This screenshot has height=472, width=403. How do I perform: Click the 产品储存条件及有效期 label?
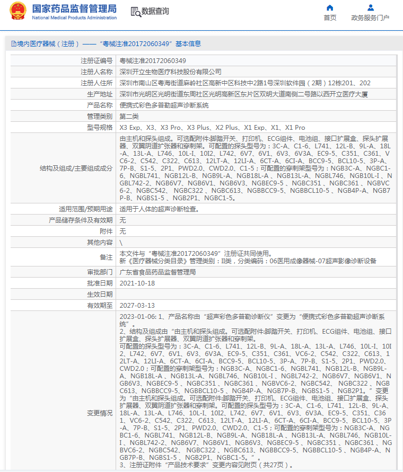pyautogui.click(x=81, y=220)
